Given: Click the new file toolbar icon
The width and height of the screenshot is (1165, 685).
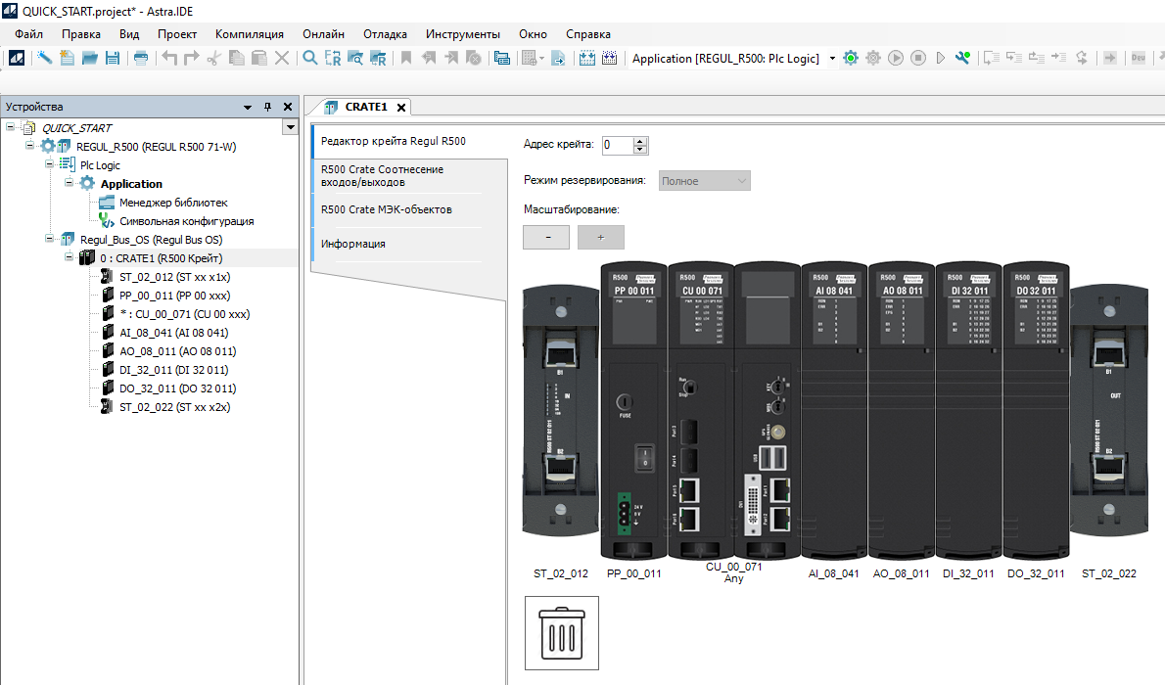Looking at the screenshot, I should click(68, 59).
